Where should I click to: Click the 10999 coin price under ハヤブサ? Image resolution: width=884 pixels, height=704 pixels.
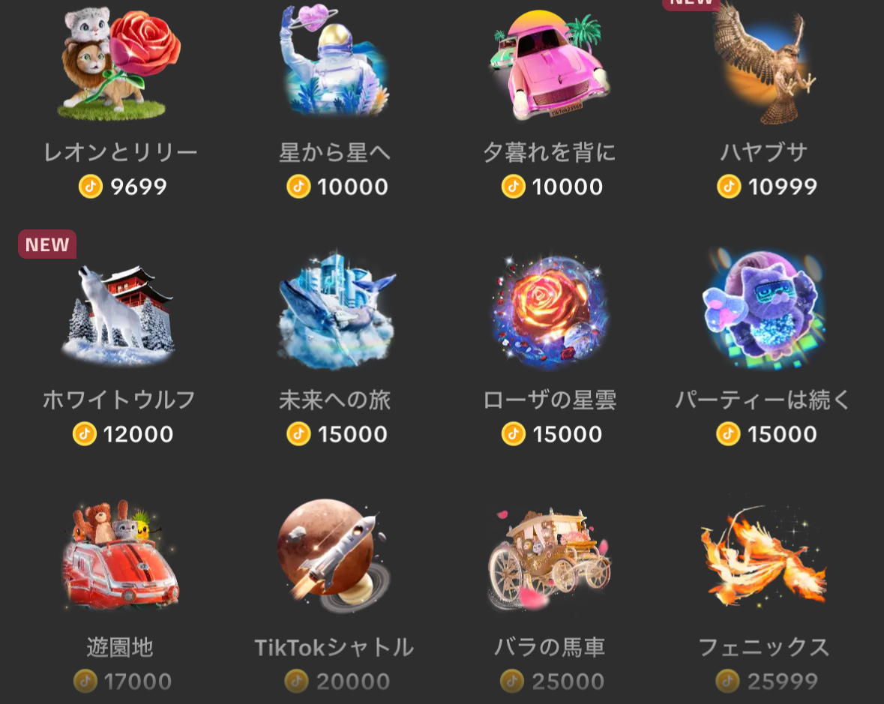783,187
